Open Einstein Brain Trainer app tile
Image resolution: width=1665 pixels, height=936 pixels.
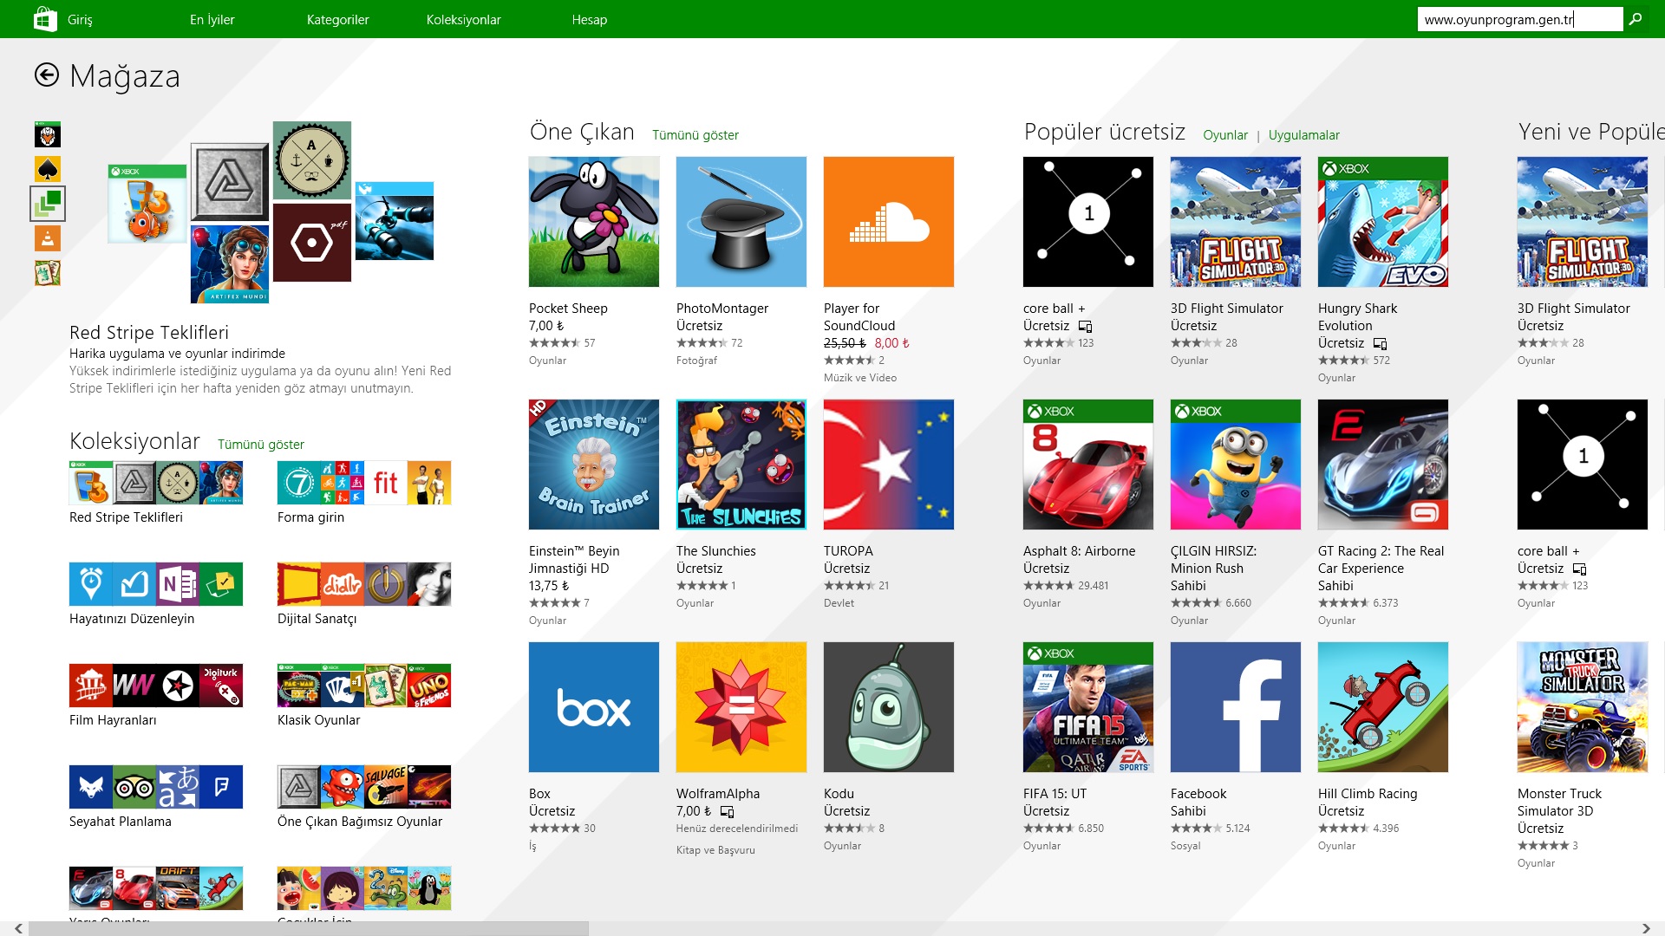[594, 465]
